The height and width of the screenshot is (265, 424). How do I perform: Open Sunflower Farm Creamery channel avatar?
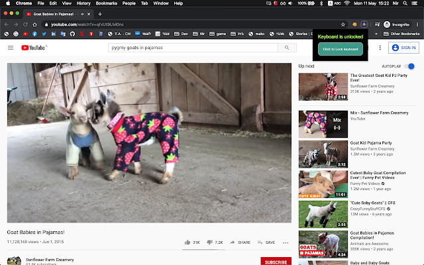click(14, 260)
